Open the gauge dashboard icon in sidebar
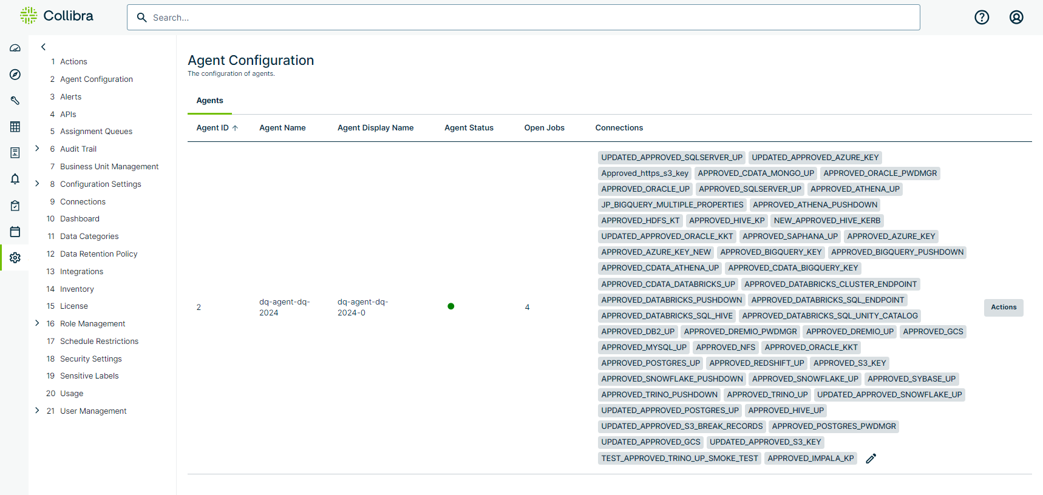This screenshot has height=495, width=1043. [15, 48]
